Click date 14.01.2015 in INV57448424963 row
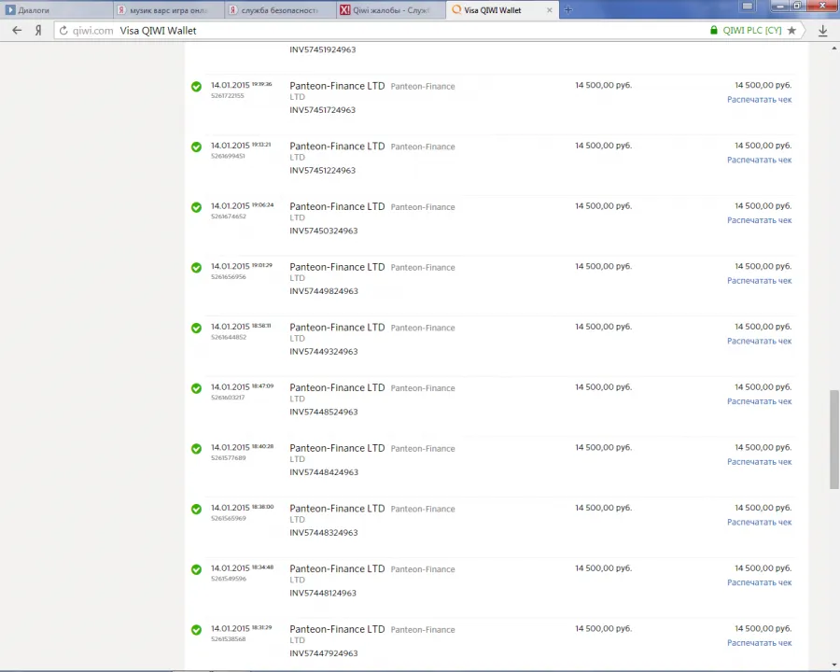 click(x=231, y=447)
